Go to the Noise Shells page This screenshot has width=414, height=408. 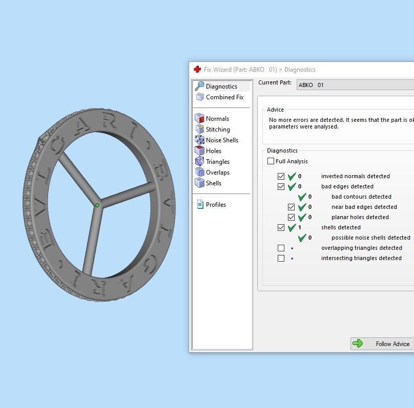pos(222,140)
